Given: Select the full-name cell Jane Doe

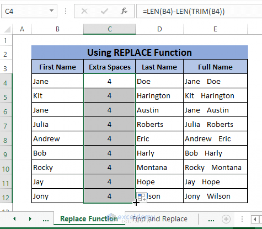Looking at the screenshot, I should click(216, 81).
